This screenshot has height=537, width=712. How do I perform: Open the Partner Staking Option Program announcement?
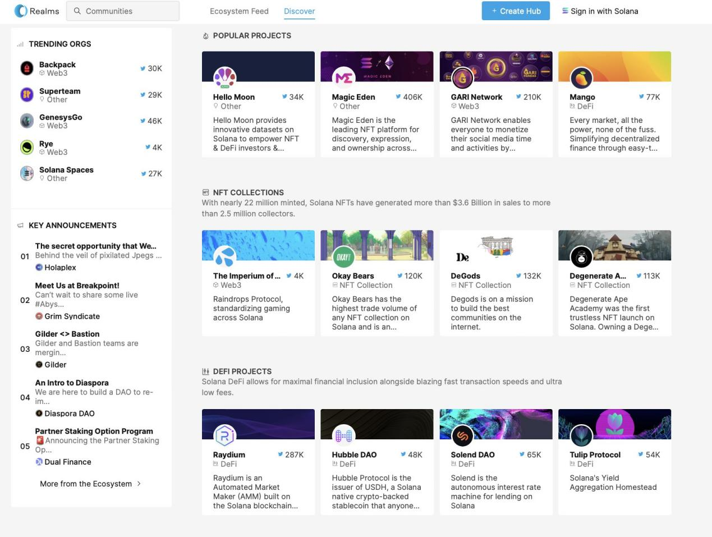94,431
